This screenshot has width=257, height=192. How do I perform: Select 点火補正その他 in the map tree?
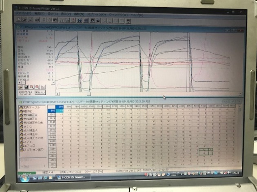(x=31, y=138)
